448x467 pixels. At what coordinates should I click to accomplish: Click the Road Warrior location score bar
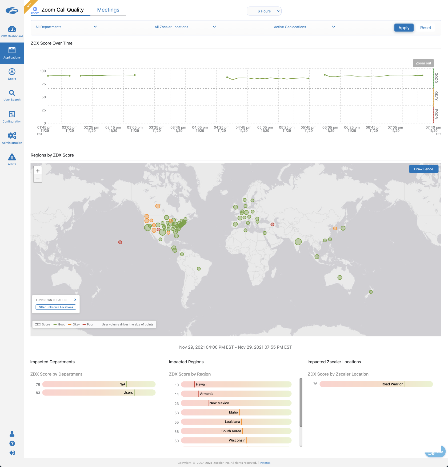tap(376, 384)
